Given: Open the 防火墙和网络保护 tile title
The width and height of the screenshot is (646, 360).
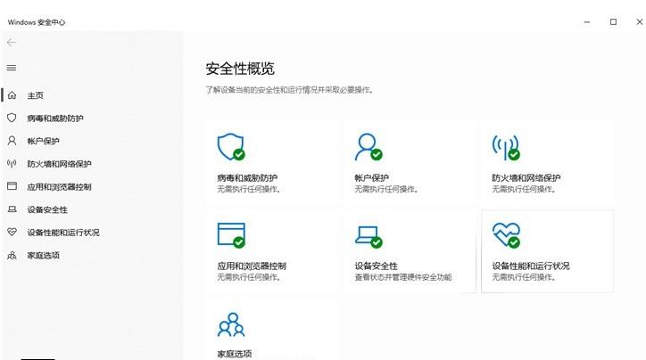Looking at the screenshot, I should click(x=526, y=177).
